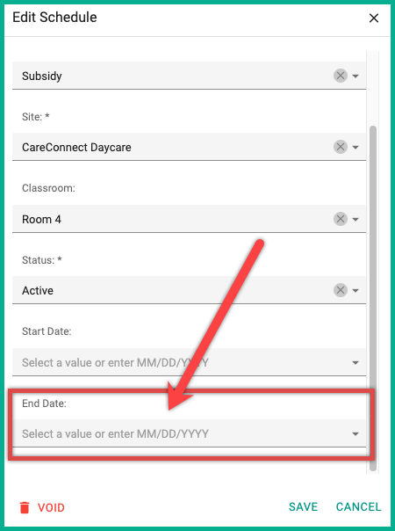Click the VOID text button
Image resolution: width=395 pixels, height=531 pixels.
pyautogui.click(x=51, y=507)
